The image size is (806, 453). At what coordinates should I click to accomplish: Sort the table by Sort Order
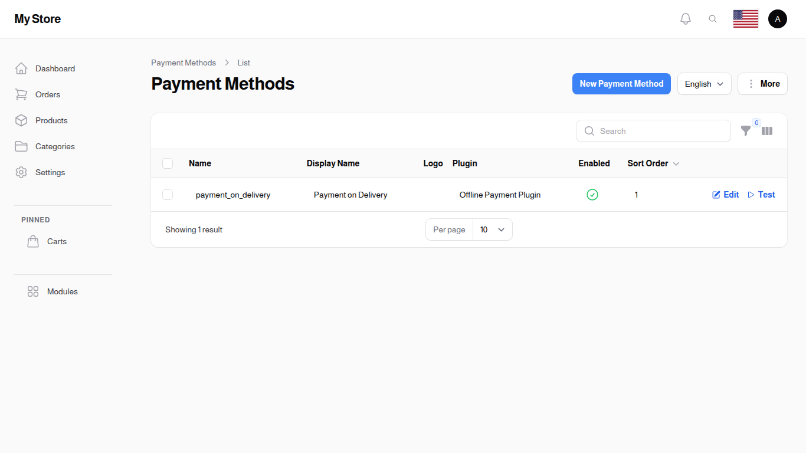(647, 163)
